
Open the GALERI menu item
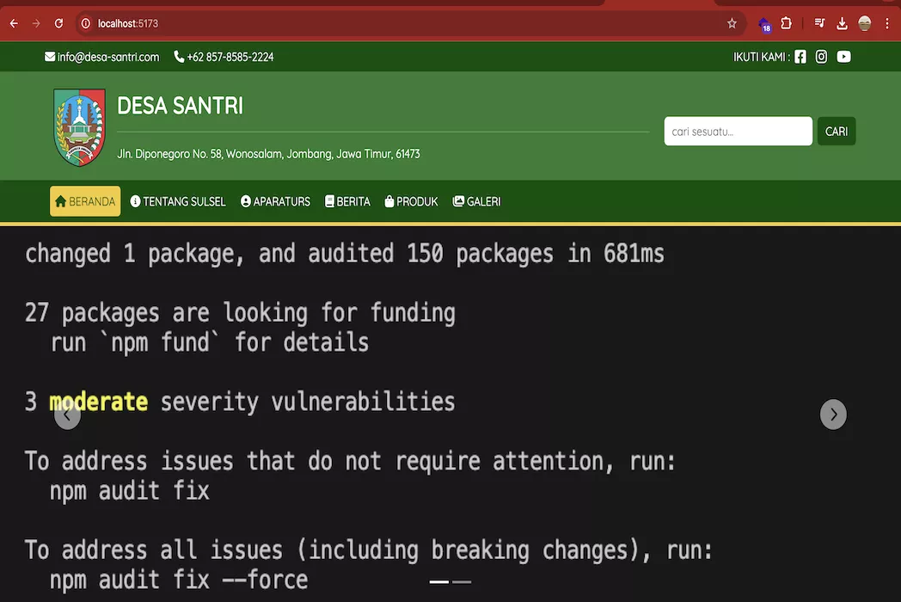[x=476, y=201]
